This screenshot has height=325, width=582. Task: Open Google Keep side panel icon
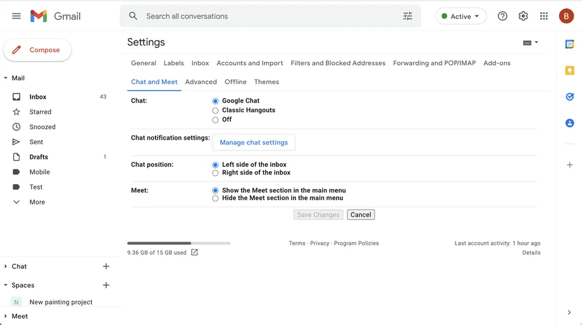point(569,70)
